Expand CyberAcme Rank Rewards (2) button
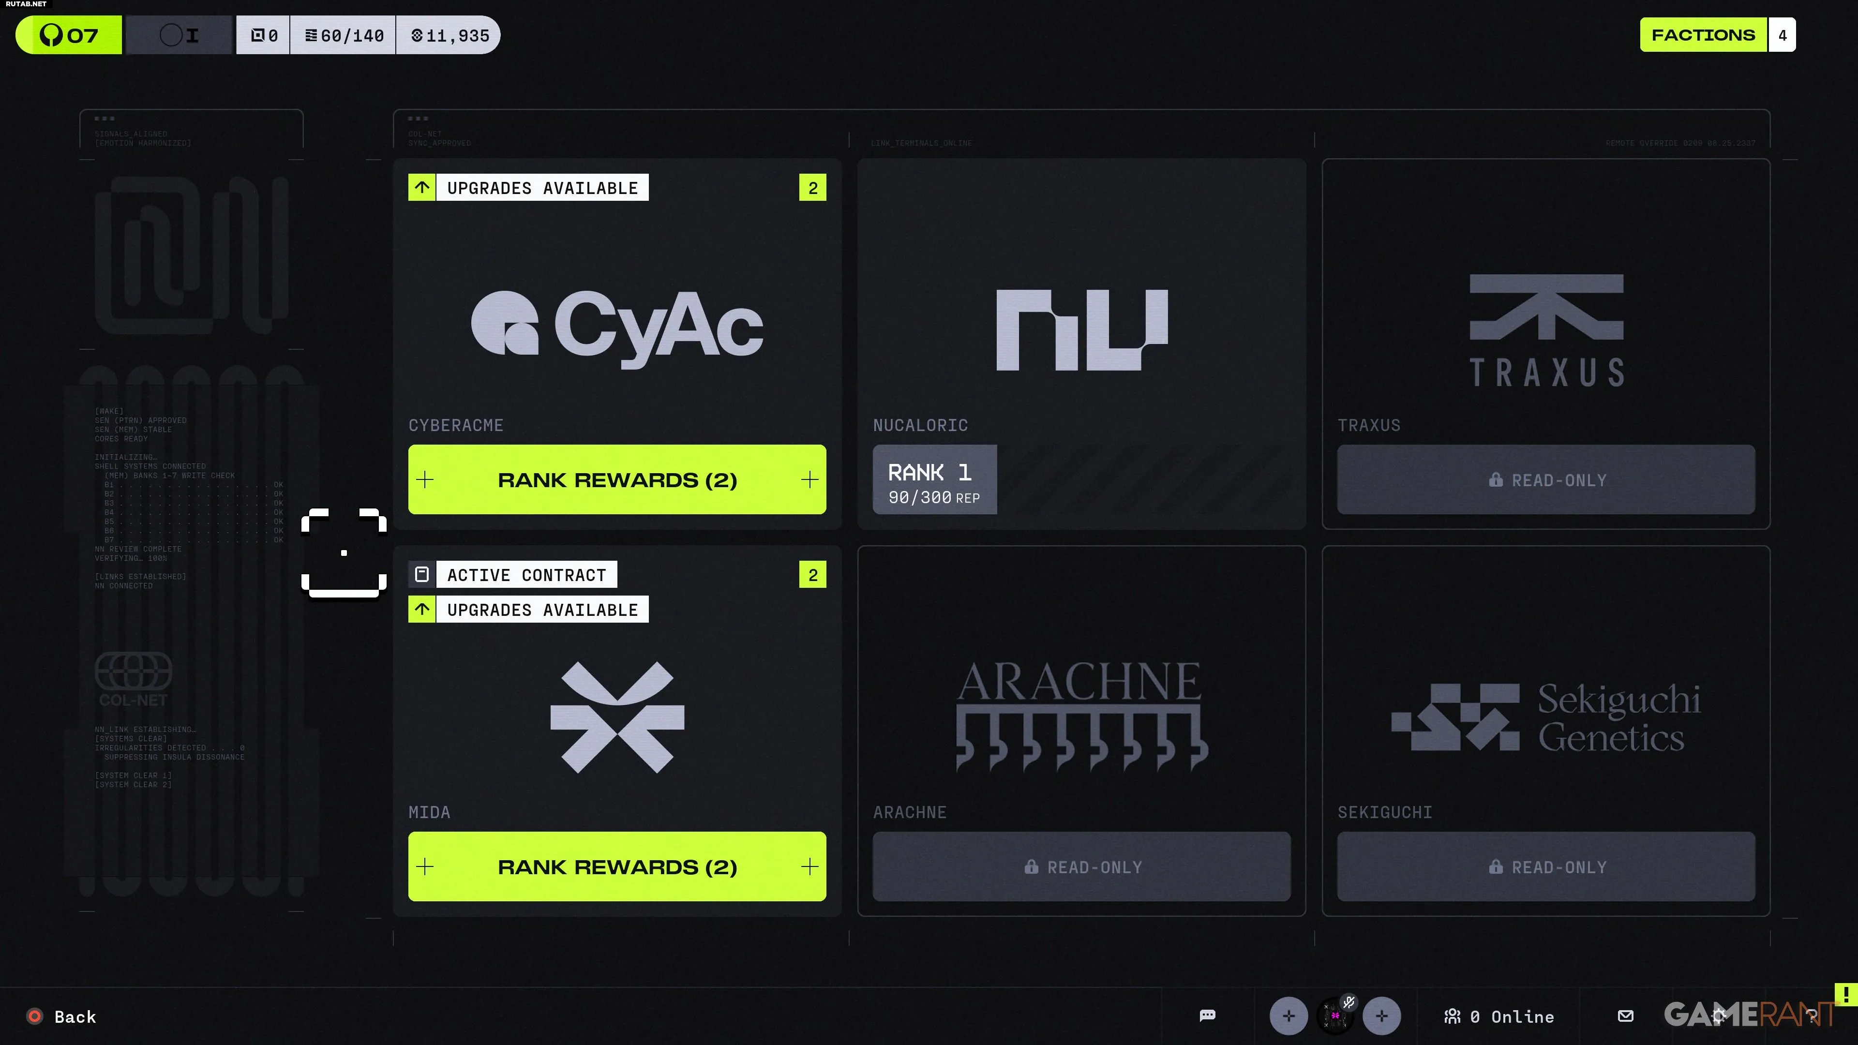The width and height of the screenshot is (1858, 1045). point(617,479)
